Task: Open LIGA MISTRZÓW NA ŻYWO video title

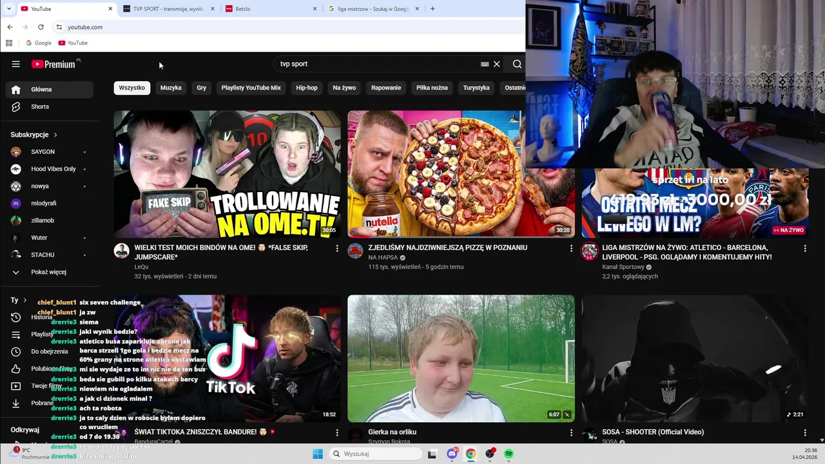Action: (x=687, y=252)
